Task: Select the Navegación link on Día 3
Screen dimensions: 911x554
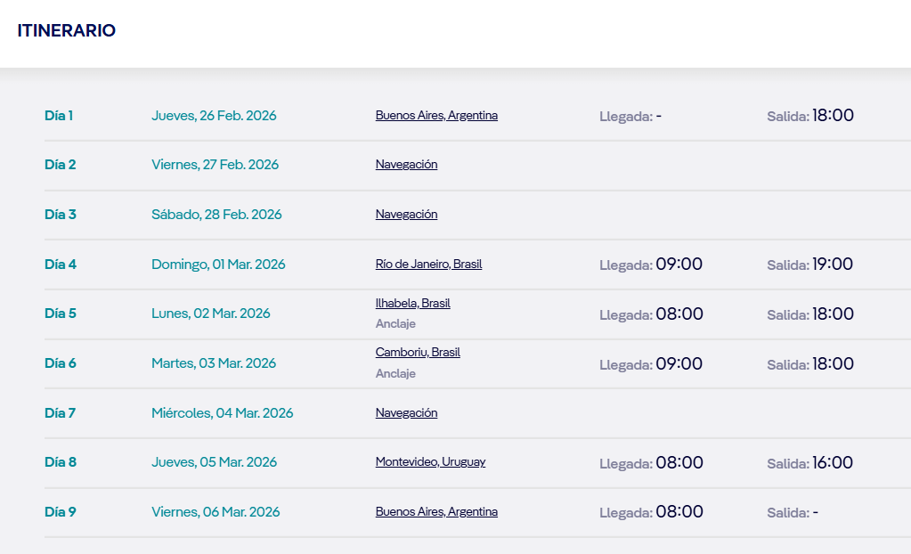Action: point(406,215)
